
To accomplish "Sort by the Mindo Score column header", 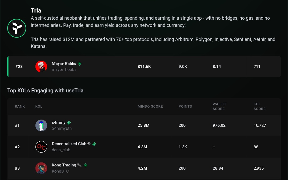I will pyautogui.click(x=150, y=107).
